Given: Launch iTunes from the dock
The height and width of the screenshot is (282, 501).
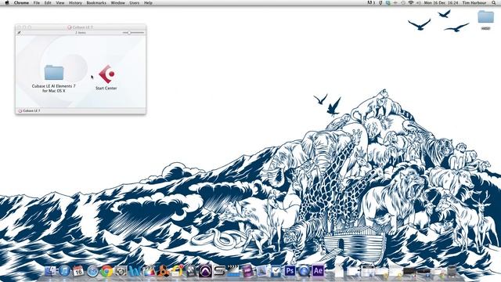Looking at the screenshot, I should pyautogui.click(x=64, y=271).
